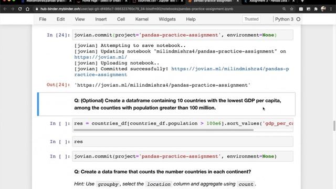This screenshot has width=336, height=189.
Task: Select the optional GDP per capita question cell
Action: [x=166, y=104]
